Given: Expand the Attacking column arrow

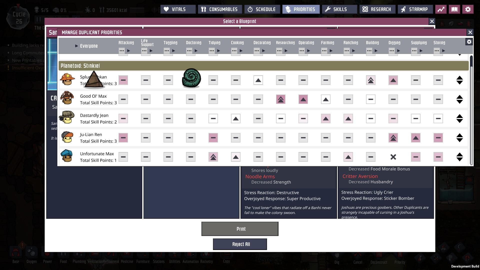Looking at the screenshot, I should pyautogui.click(x=129, y=50).
